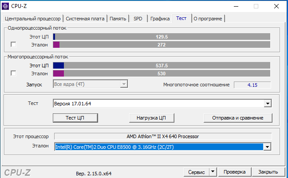
Task: Open the Память tab
Action: pos(118,19)
